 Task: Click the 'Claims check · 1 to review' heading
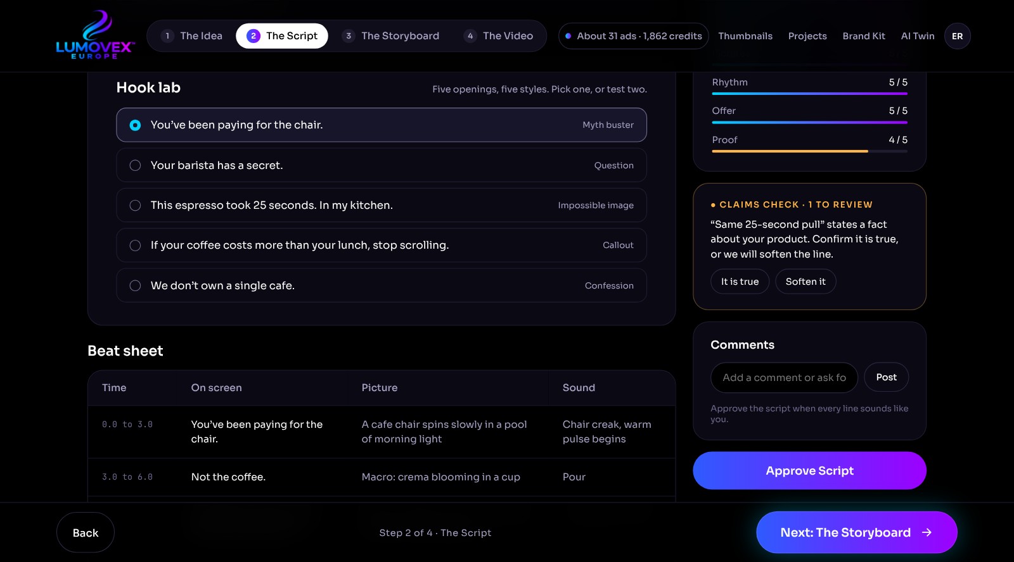pos(792,204)
